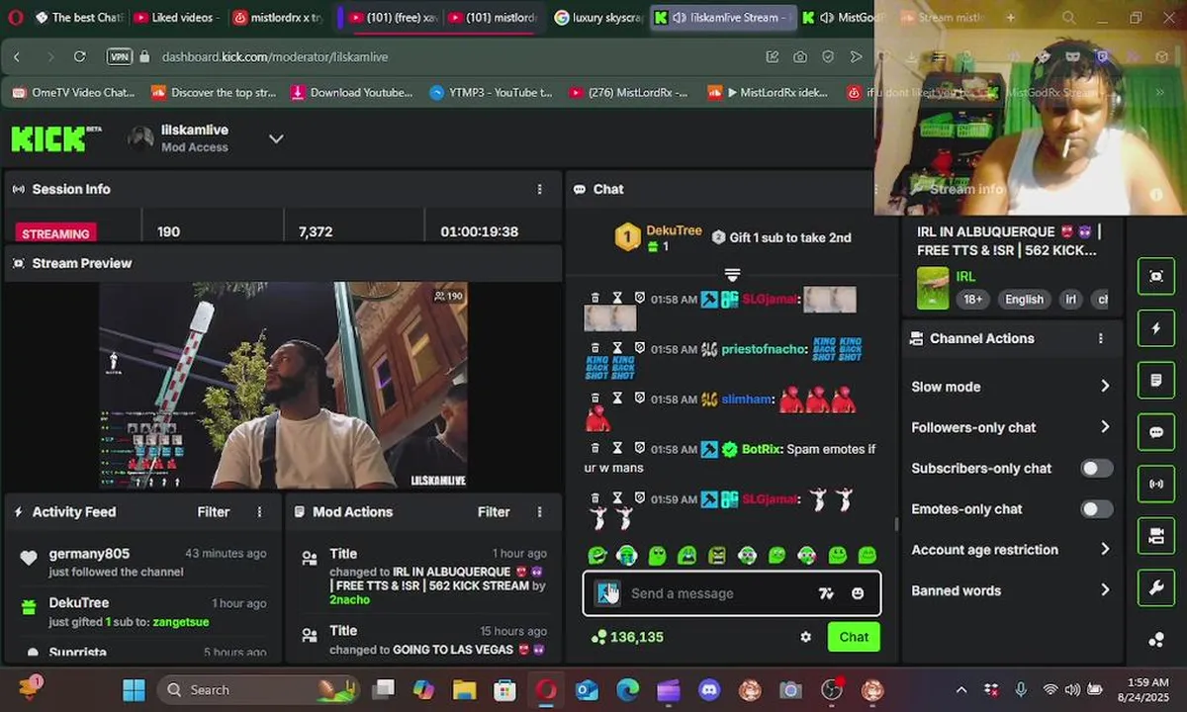Open Mod Actions three-dot menu
This screenshot has width=1187, height=712.
point(539,512)
